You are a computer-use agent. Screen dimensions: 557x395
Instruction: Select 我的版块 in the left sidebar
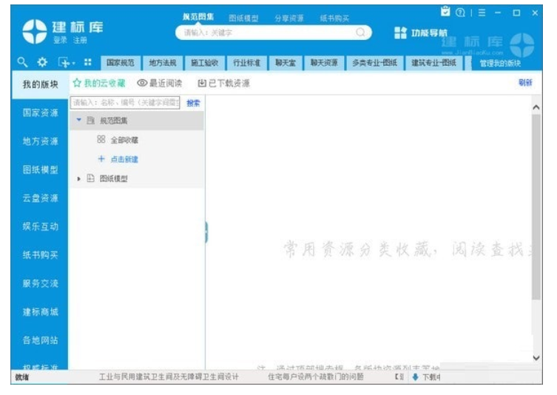tap(40, 84)
